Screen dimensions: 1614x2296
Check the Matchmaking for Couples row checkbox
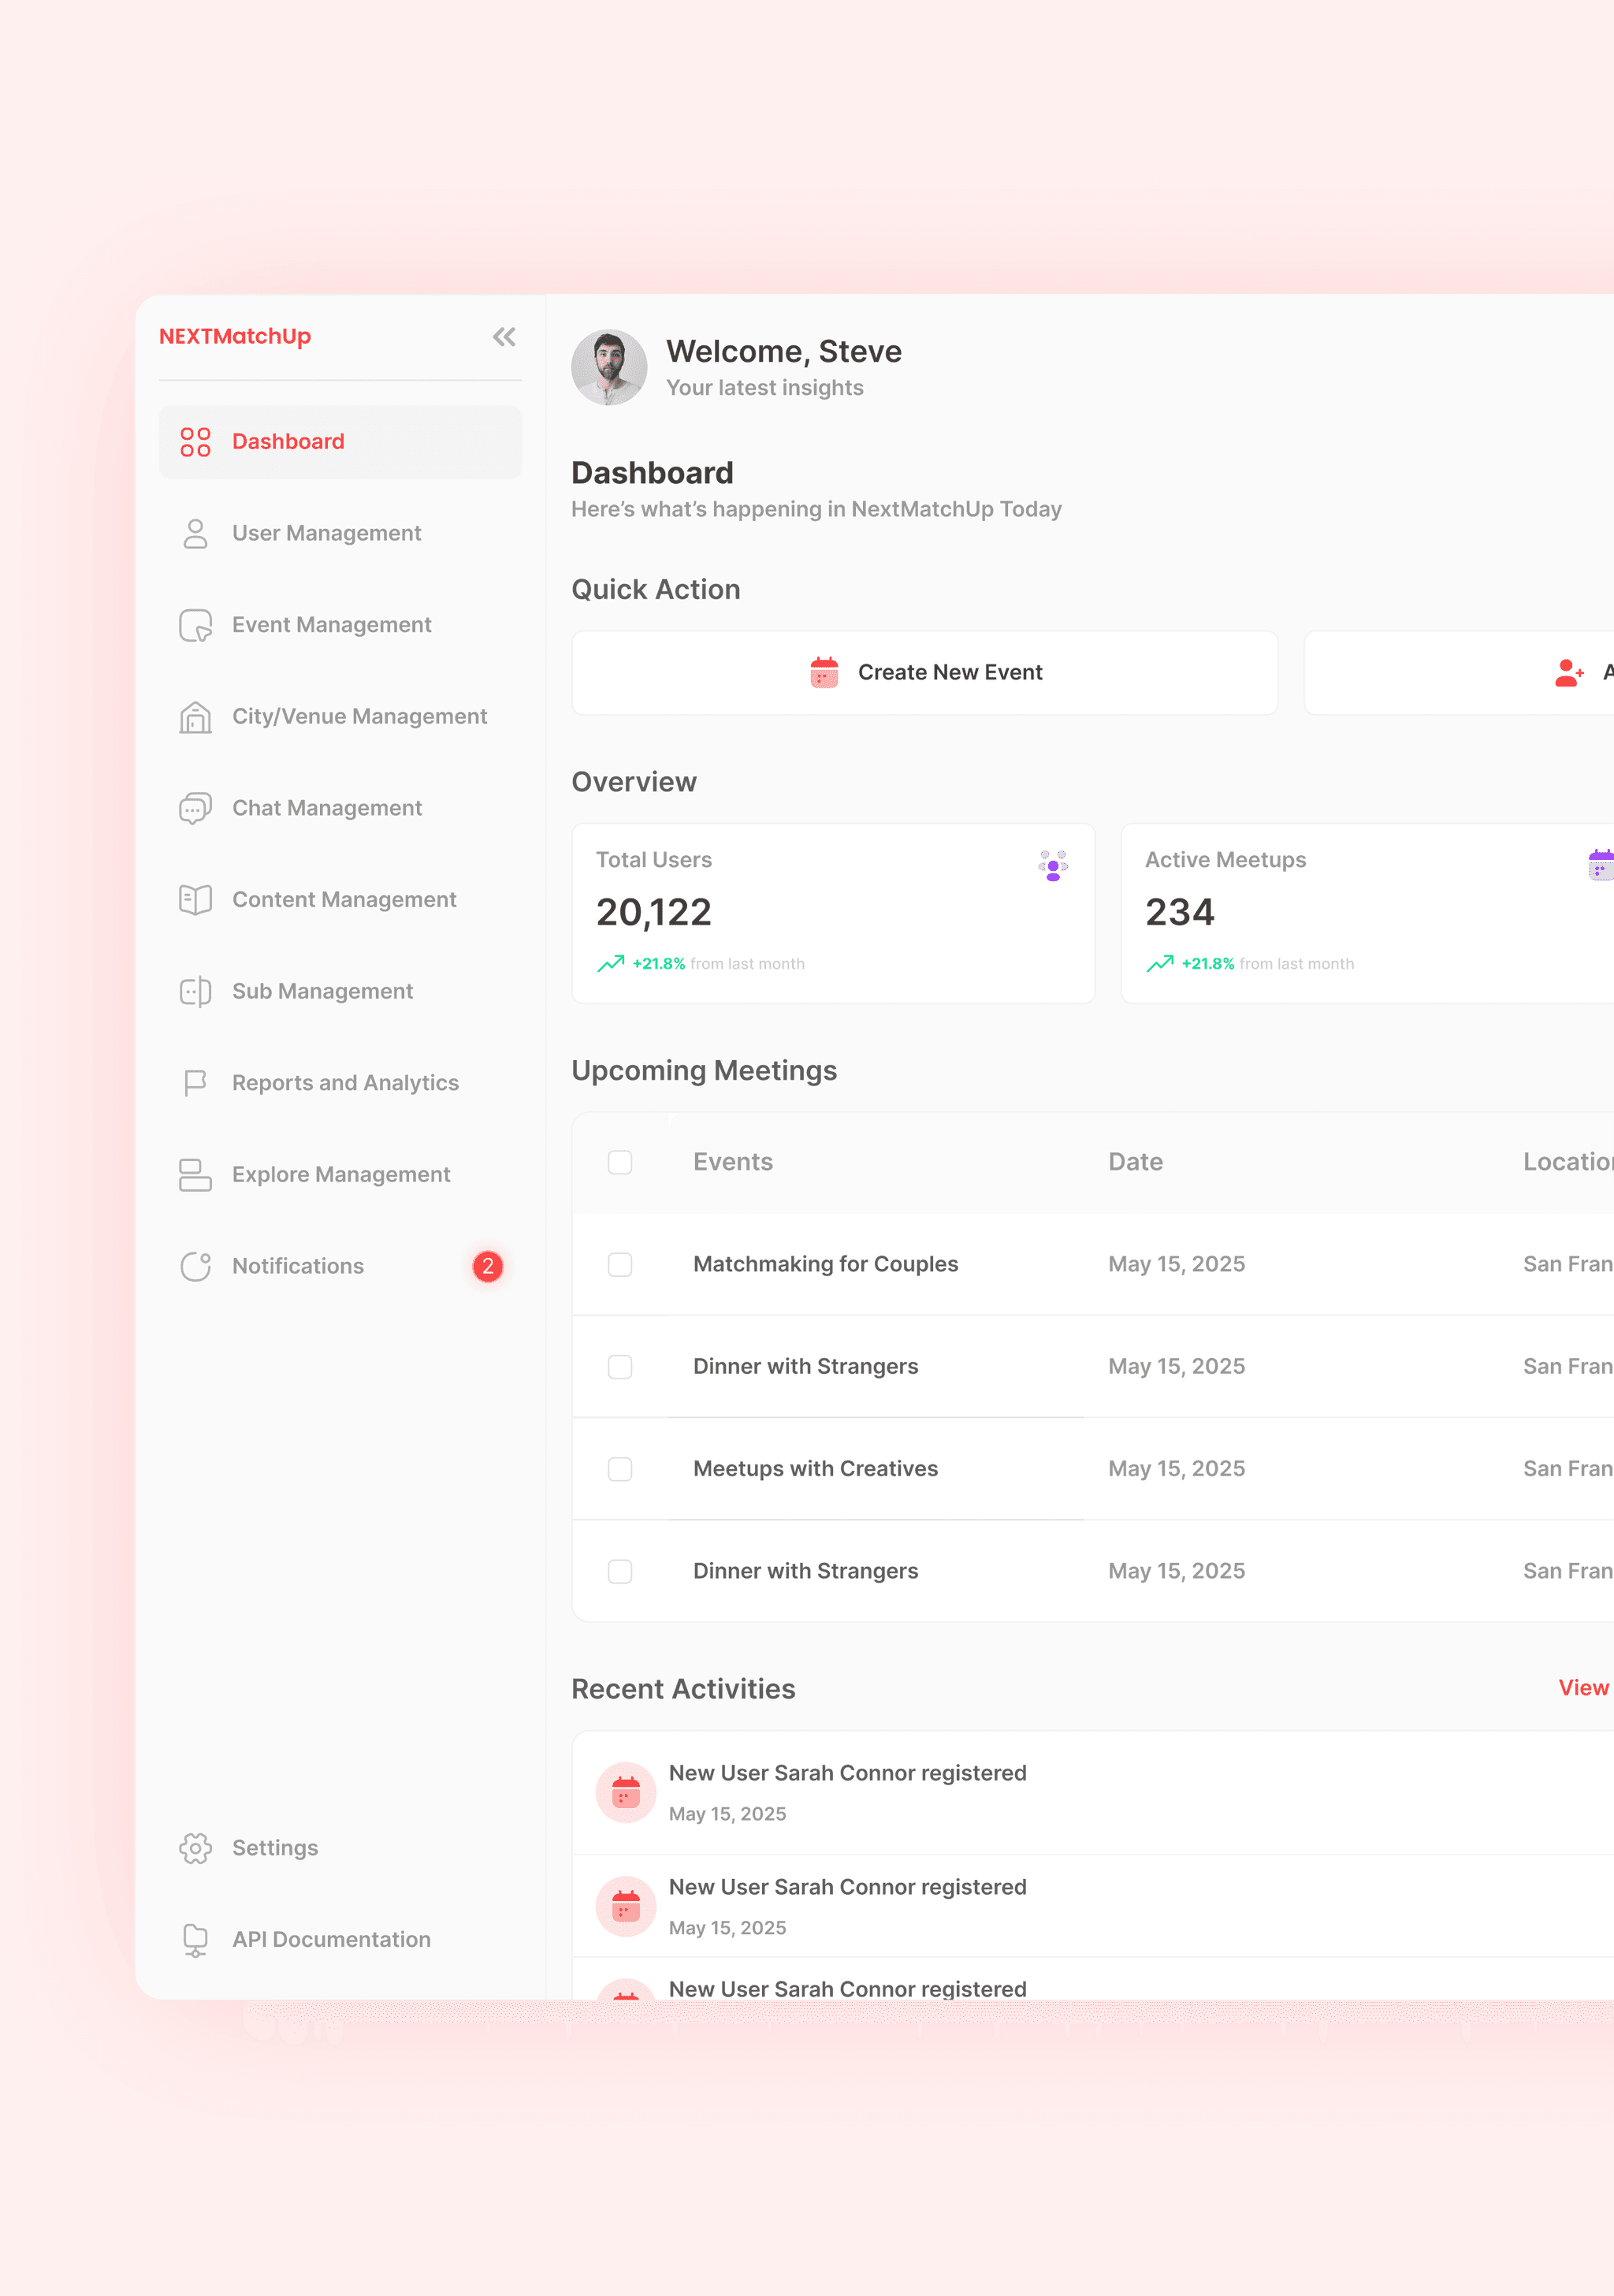[x=620, y=1265]
